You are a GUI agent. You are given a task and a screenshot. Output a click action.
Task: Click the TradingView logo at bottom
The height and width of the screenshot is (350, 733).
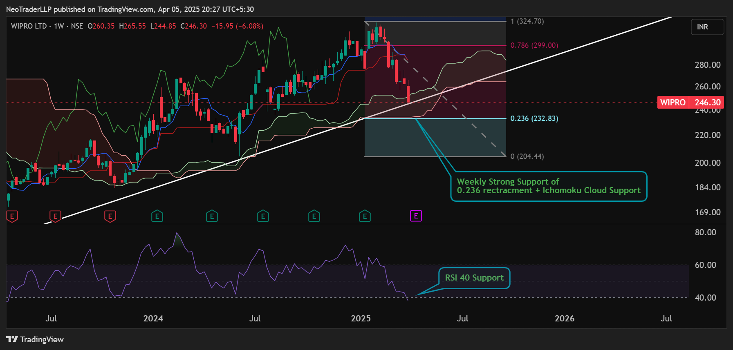point(35,339)
